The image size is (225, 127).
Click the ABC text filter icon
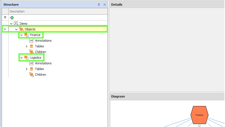tap(12, 18)
